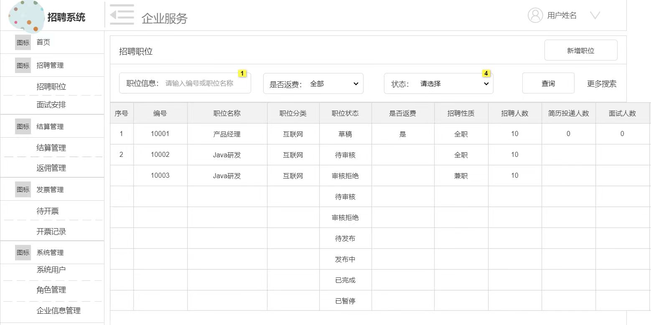Image resolution: width=651 pixels, height=325 pixels.
Task: Click the 职位名称 column header
Action: 227,113
